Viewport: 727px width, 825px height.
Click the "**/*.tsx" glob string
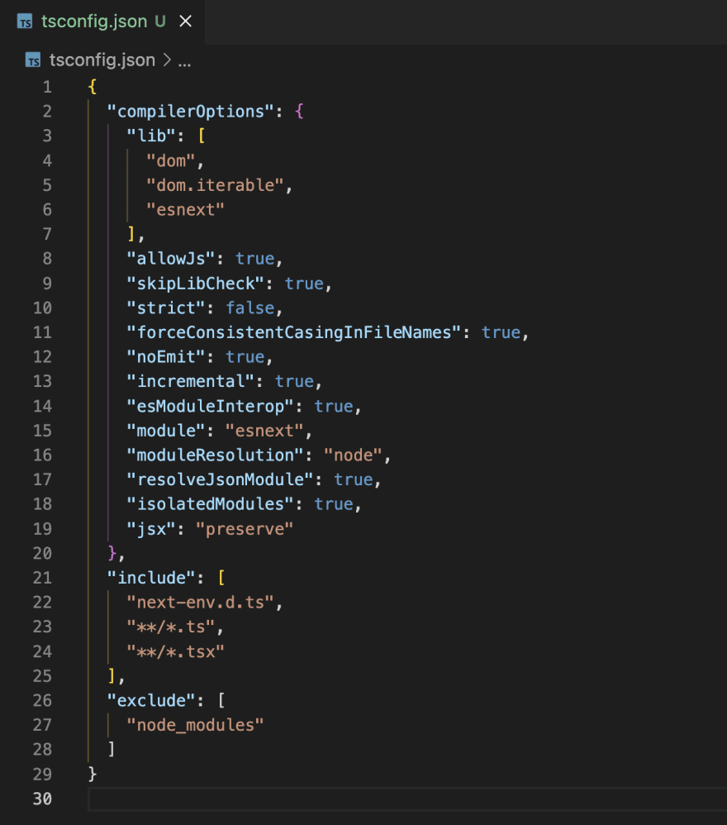(x=176, y=652)
